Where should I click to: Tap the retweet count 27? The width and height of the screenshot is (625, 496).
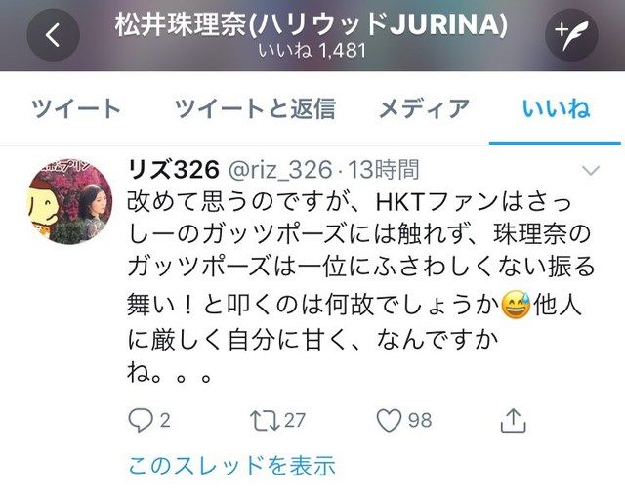point(295,420)
